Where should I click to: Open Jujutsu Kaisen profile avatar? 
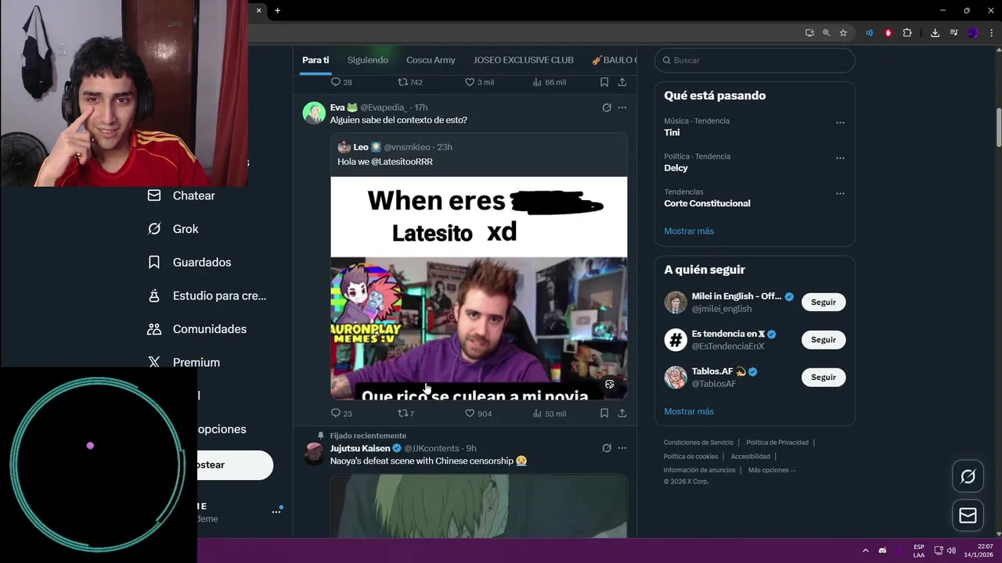(x=314, y=454)
